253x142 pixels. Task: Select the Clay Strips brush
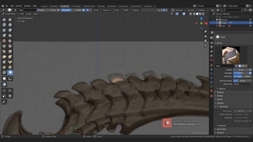[x=10, y=24]
